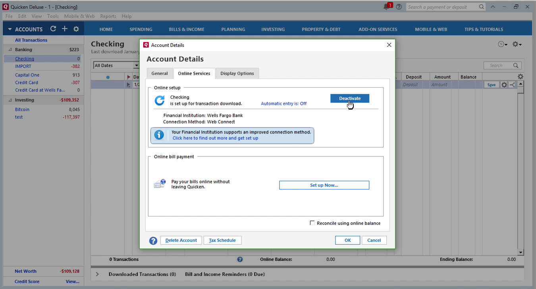Open the File menu
Viewport: 536px width, 289px height.
(x=9, y=16)
